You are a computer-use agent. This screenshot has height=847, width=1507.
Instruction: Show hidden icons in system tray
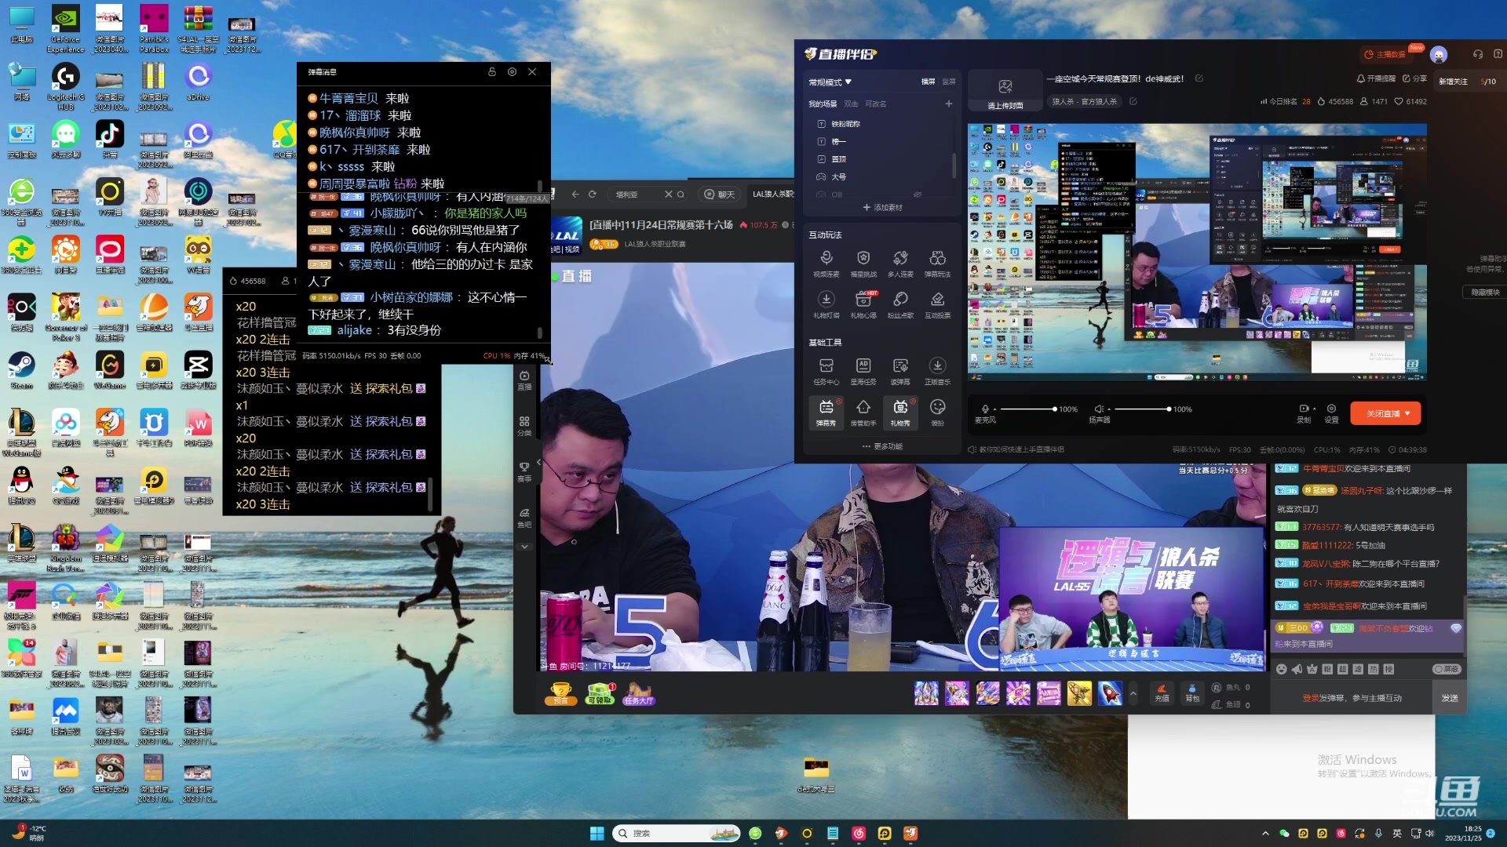(1265, 833)
